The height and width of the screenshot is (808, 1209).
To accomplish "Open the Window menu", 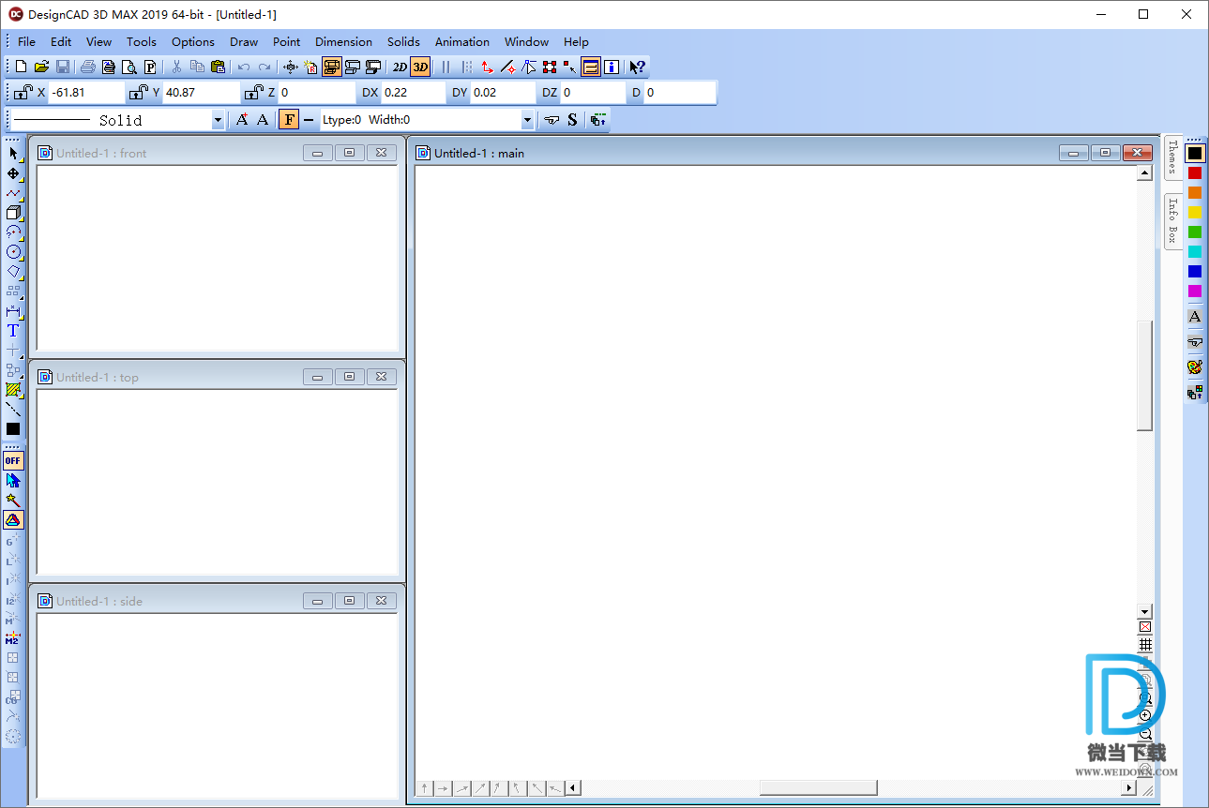I will (x=526, y=41).
